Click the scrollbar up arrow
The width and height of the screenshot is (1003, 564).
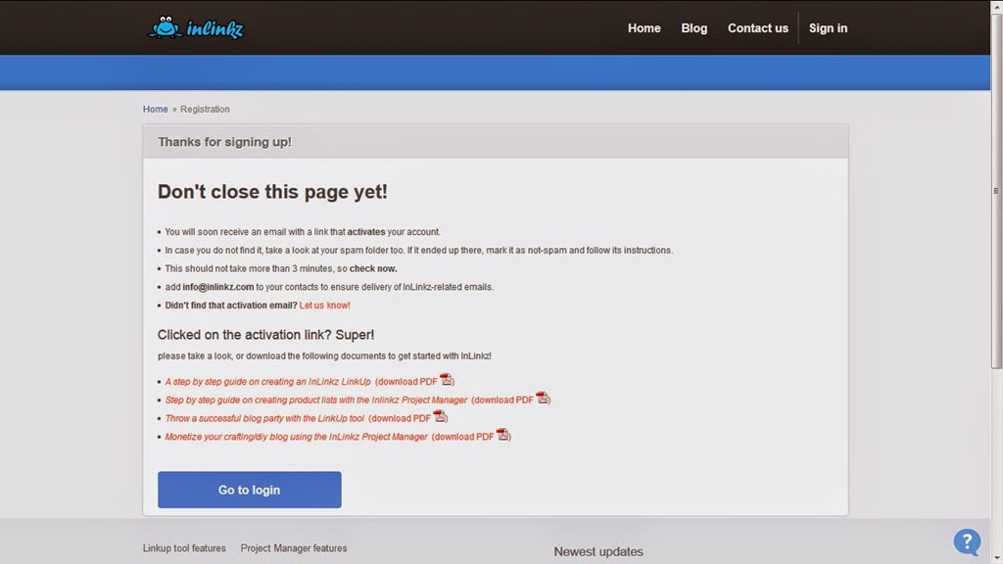(996, 6)
